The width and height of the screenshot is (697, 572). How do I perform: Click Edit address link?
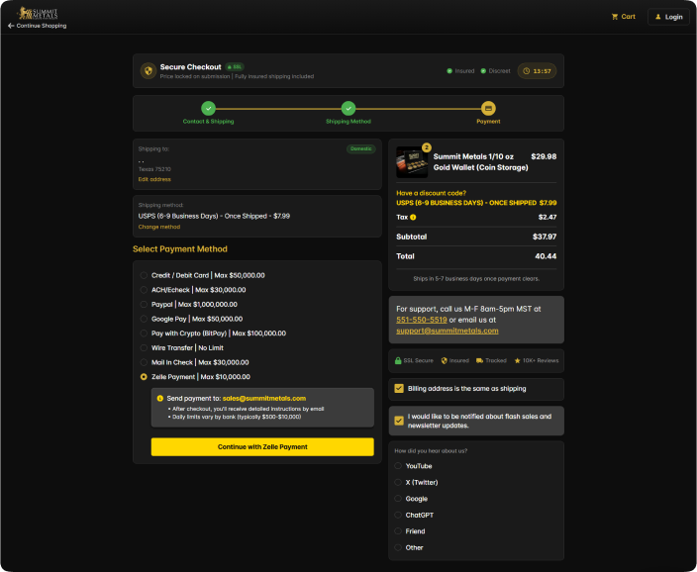[x=154, y=179]
